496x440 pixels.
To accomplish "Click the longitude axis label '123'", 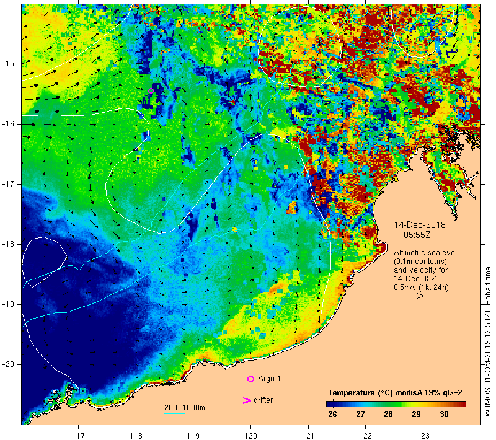I will point(423,436).
